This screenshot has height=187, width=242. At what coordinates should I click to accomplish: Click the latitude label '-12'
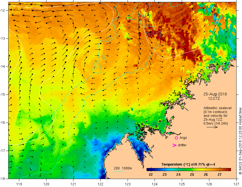point(3,10)
